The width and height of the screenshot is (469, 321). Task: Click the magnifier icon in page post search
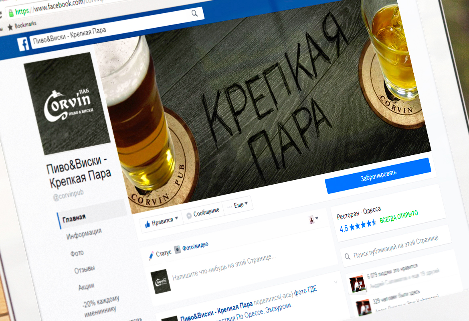point(348,257)
